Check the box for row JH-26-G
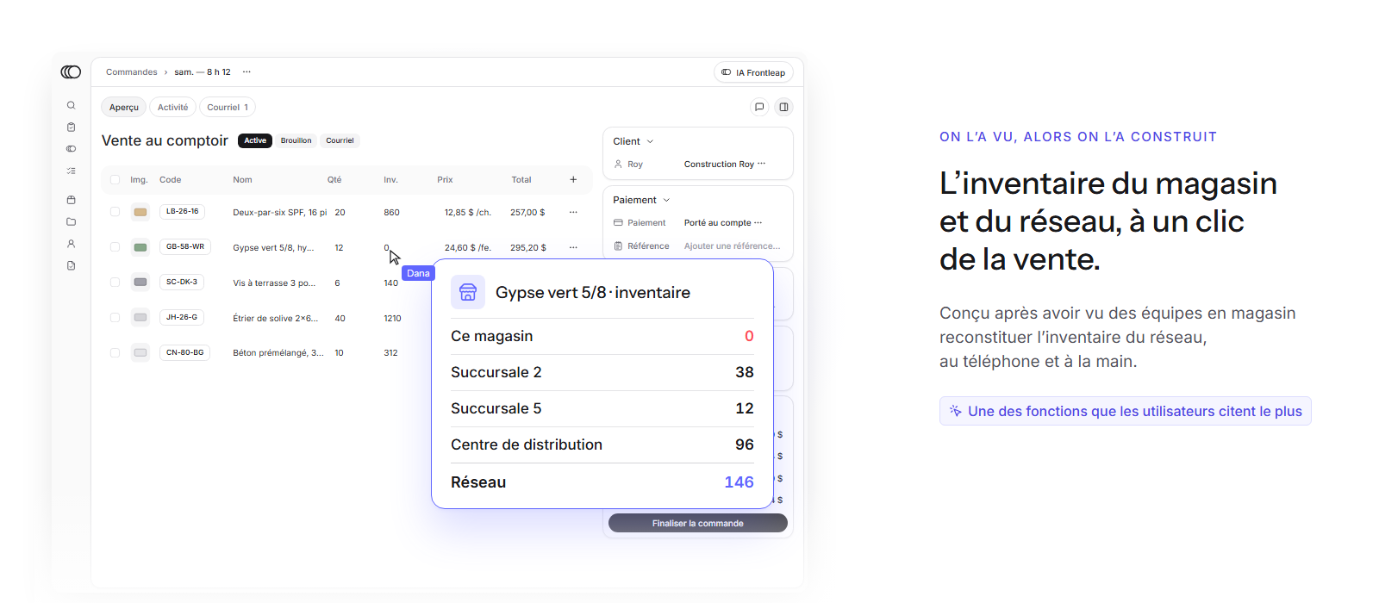1379x603 pixels. 115,318
